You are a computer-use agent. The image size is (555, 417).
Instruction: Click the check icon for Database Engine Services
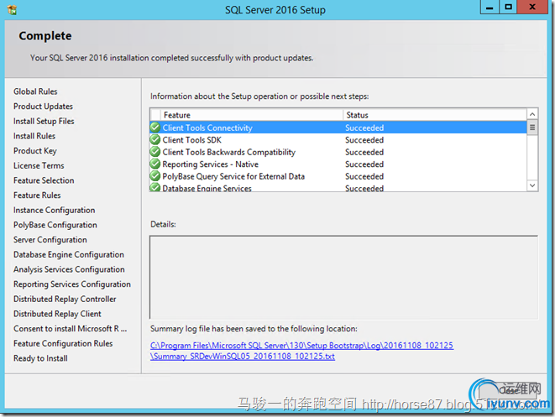(155, 187)
